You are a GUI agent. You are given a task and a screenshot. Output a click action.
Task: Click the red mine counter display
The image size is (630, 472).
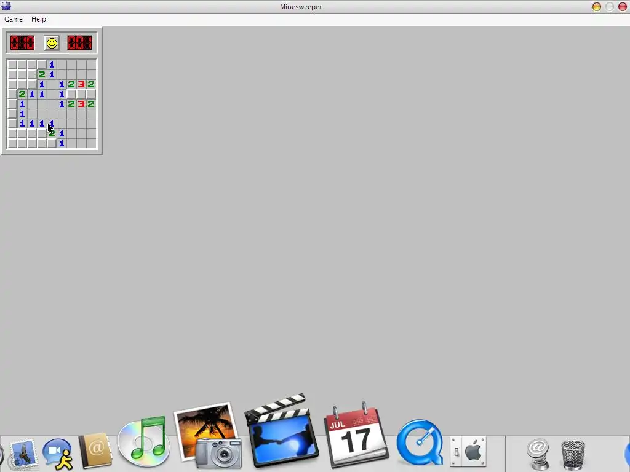(x=23, y=42)
